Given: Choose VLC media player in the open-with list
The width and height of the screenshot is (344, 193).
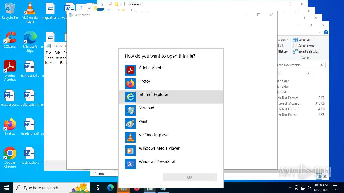Looking at the screenshot, I should 171,137.
